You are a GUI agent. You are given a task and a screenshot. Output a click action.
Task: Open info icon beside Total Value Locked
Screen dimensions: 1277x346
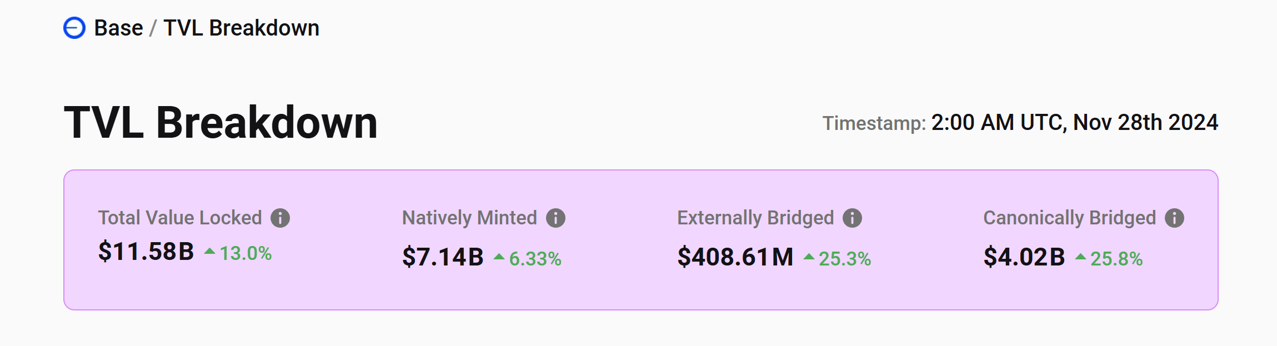pyautogui.click(x=280, y=218)
